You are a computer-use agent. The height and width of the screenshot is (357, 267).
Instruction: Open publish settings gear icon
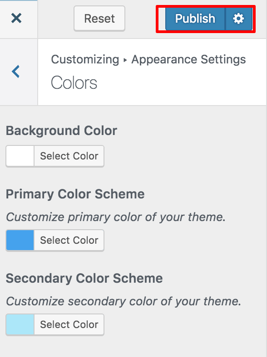click(238, 19)
